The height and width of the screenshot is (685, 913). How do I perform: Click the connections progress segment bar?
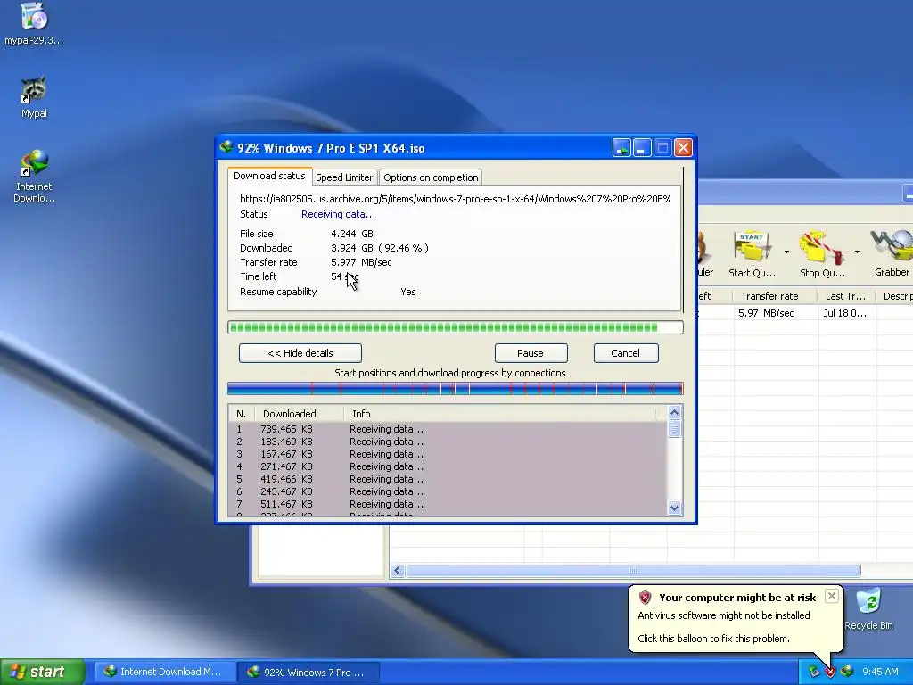point(456,389)
